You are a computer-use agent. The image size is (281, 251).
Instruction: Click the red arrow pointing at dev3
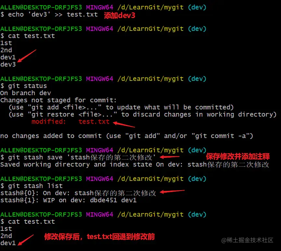pos(27,56)
